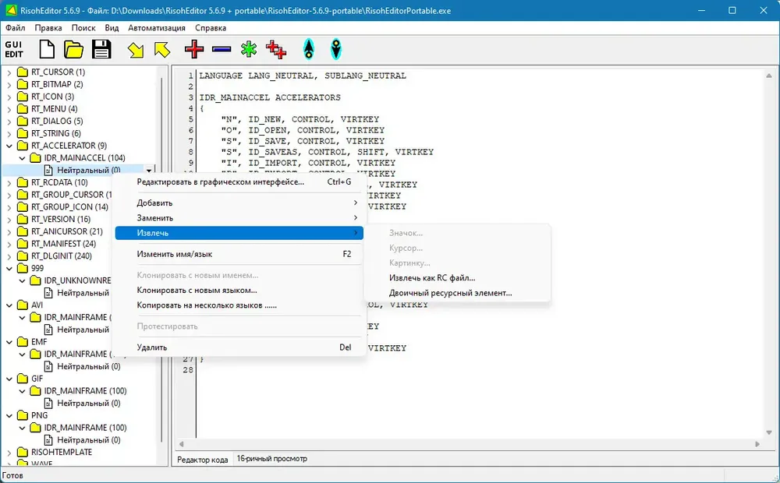The width and height of the screenshot is (780, 483).
Task: Collapse the RT_ACCELERATOR (9) tree node
Action: 9,146
